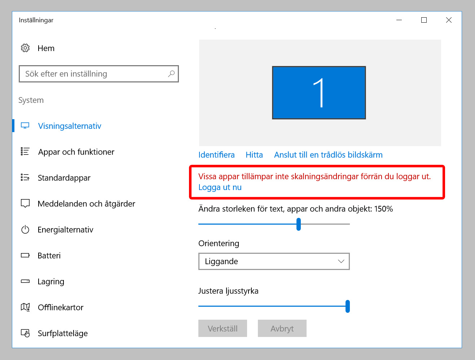Click the Standardappar icon in the sidebar
Viewport: 475px width, 360px height.
25,177
